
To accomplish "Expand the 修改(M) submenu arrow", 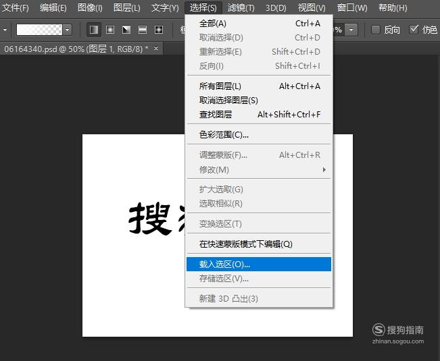I will point(324,170).
